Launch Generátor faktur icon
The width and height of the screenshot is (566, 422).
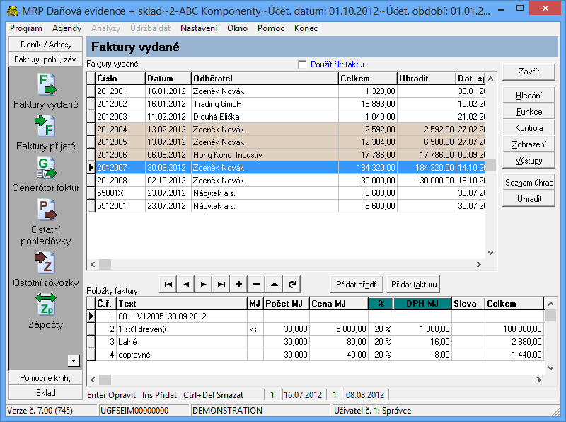(45, 169)
